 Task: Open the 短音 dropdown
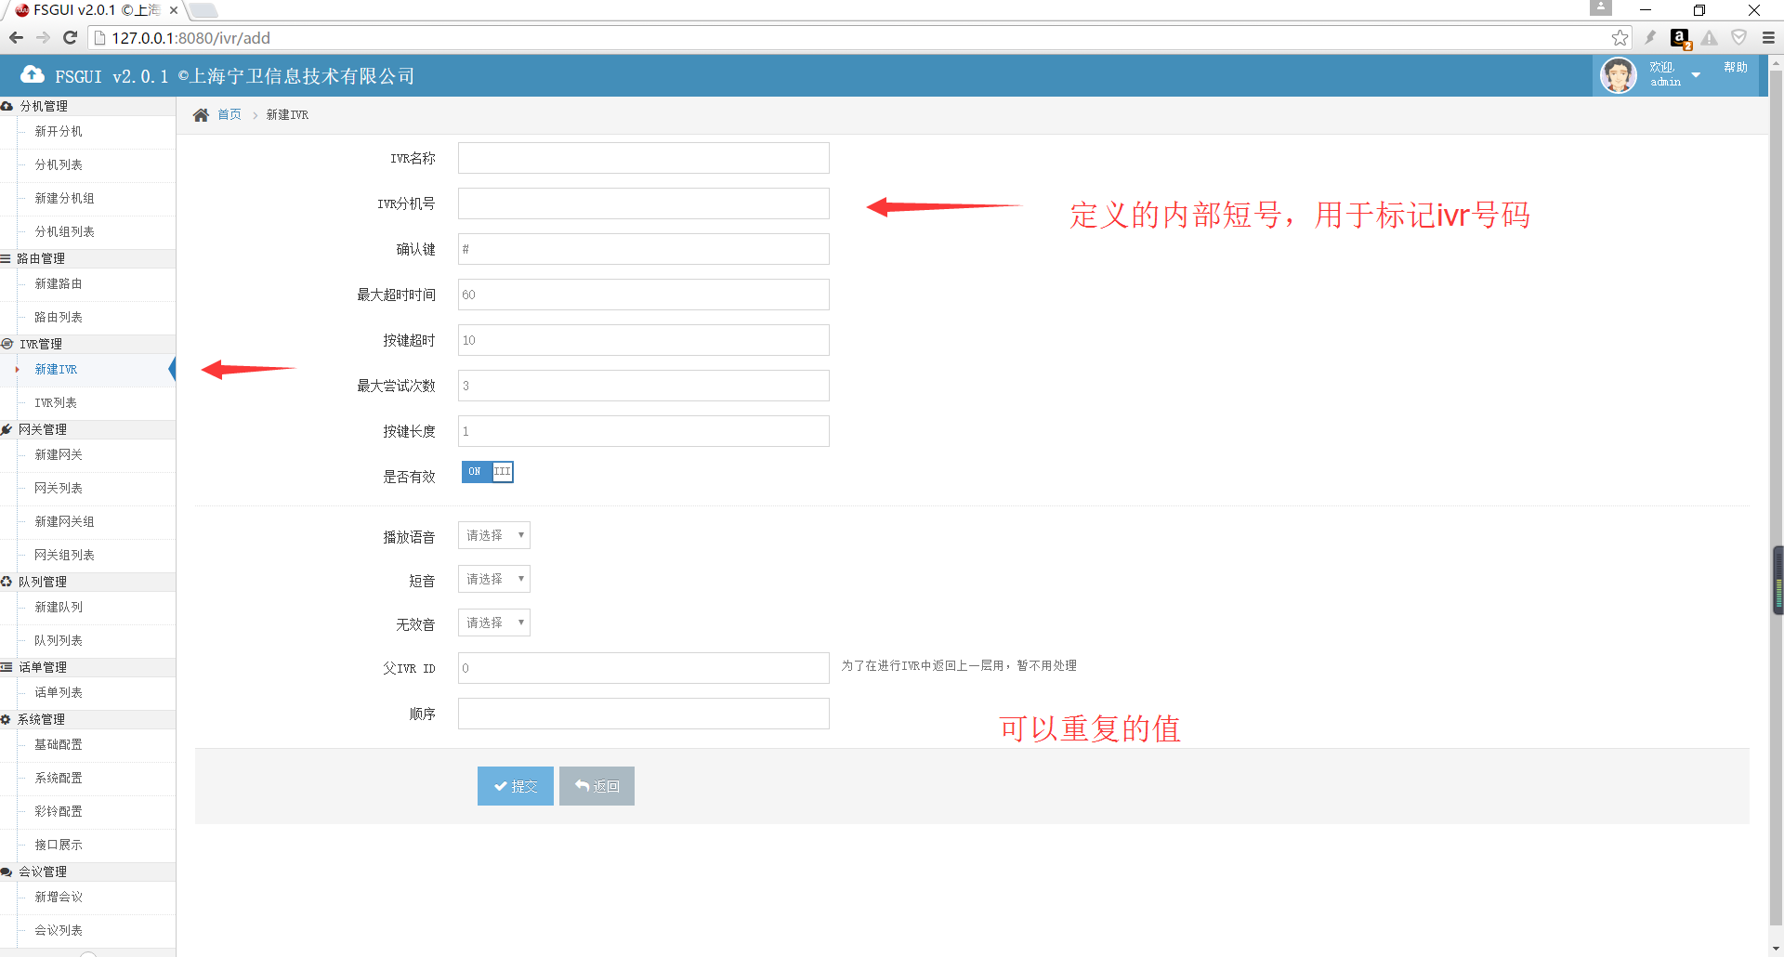point(493,580)
